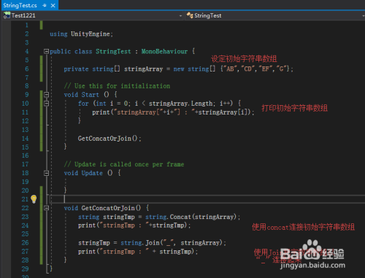Click the print statement on line 27
This screenshot has width=365, height=278.
tap(138, 252)
